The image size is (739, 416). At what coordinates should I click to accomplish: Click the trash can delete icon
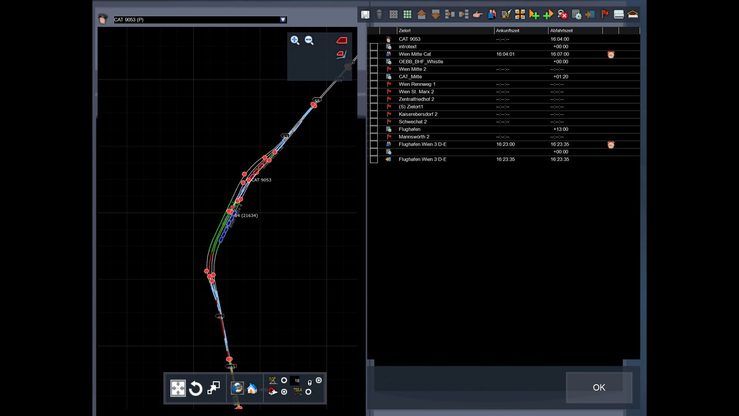click(x=379, y=15)
